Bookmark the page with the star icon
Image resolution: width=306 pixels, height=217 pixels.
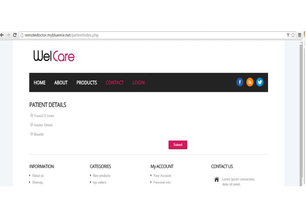point(293,35)
